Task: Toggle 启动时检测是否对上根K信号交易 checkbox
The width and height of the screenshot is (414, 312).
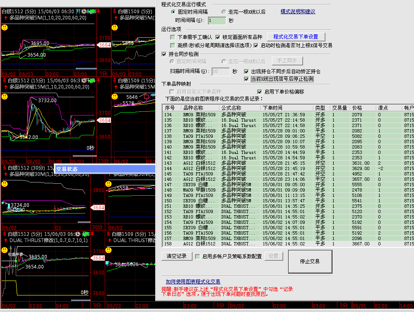Action: [256, 46]
